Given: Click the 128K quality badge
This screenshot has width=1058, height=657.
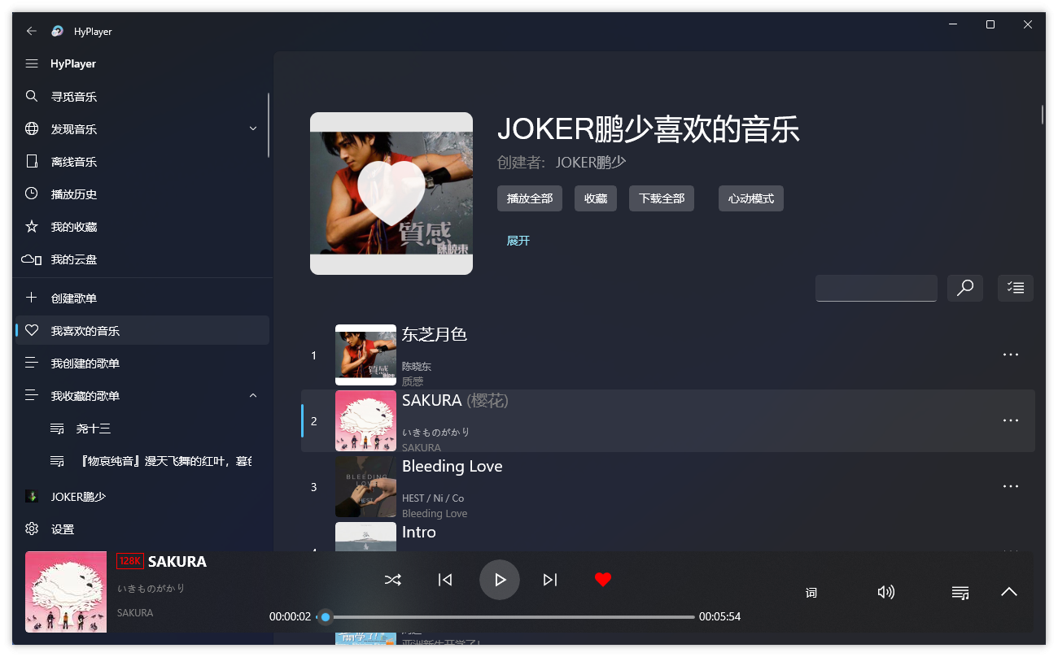Looking at the screenshot, I should point(130,561).
